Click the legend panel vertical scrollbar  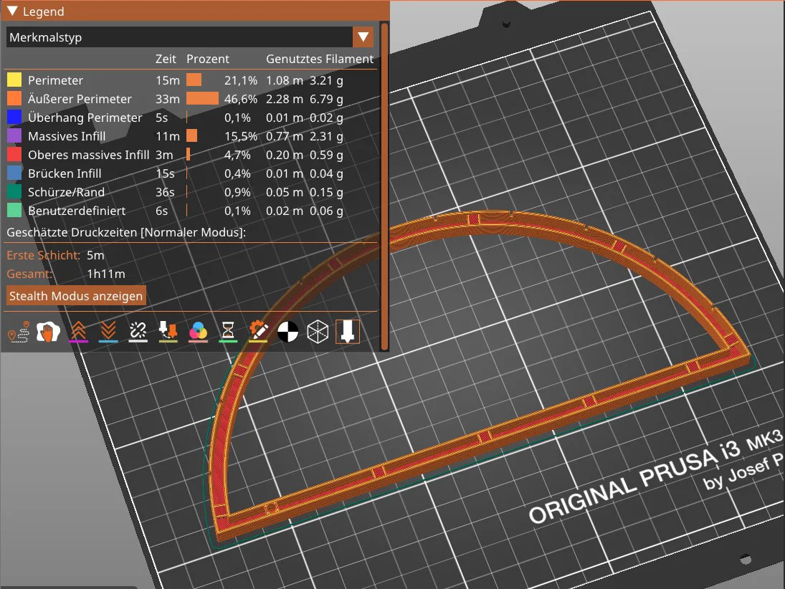(384, 186)
